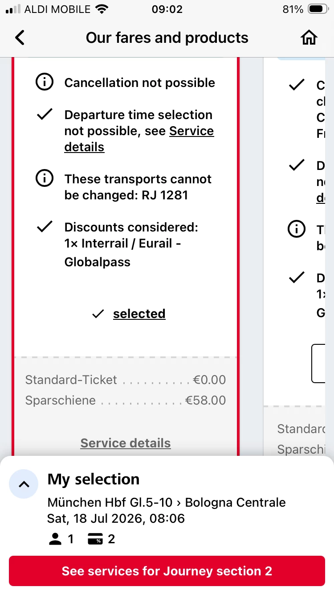Tap the passenger count person icon

point(55,539)
